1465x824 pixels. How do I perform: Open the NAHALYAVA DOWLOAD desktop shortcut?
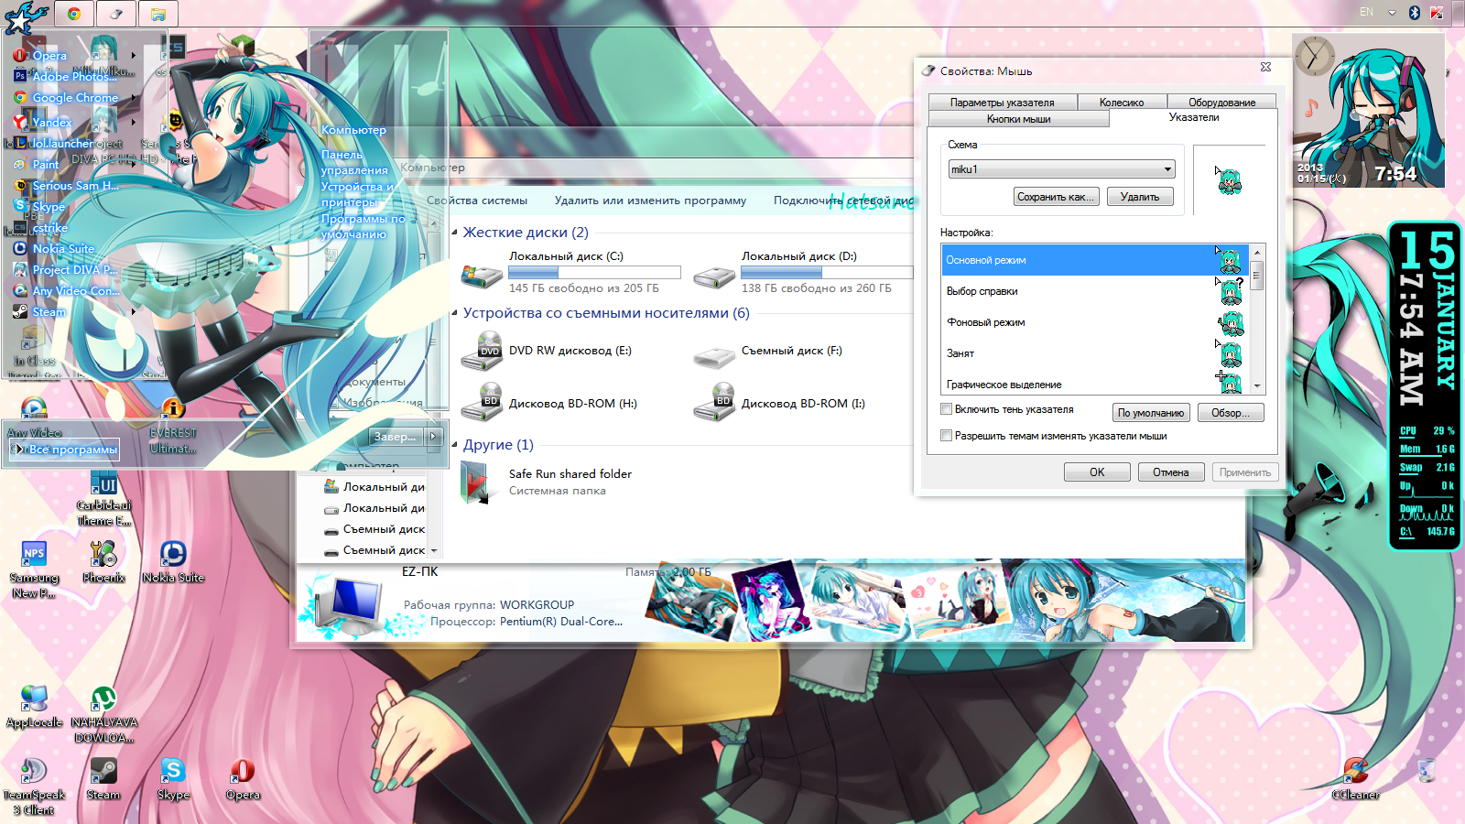pyautogui.click(x=103, y=714)
